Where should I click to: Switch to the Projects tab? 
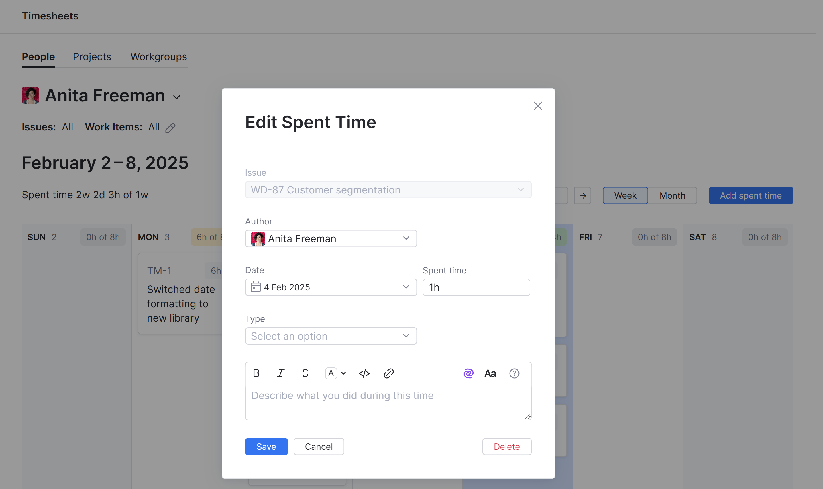pos(92,57)
